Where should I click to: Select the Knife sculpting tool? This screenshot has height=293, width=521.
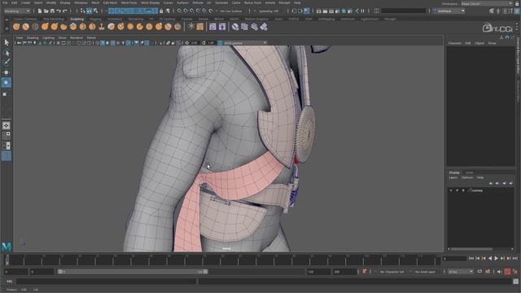[140, 27]
